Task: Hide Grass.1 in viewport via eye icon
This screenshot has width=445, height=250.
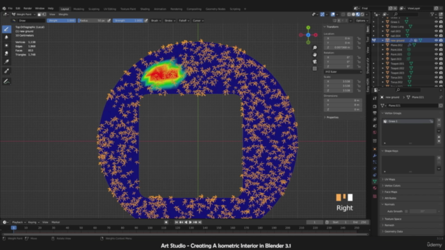Action: [x=436, y=22]
